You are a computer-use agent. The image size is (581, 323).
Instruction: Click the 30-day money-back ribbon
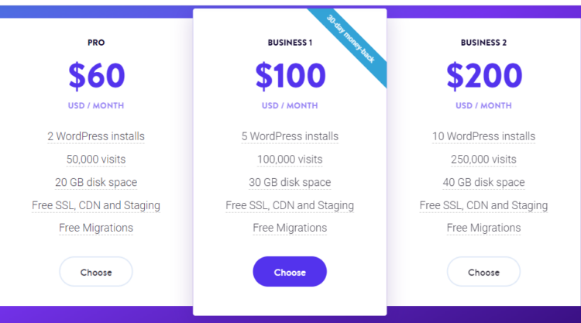[350, 39]
